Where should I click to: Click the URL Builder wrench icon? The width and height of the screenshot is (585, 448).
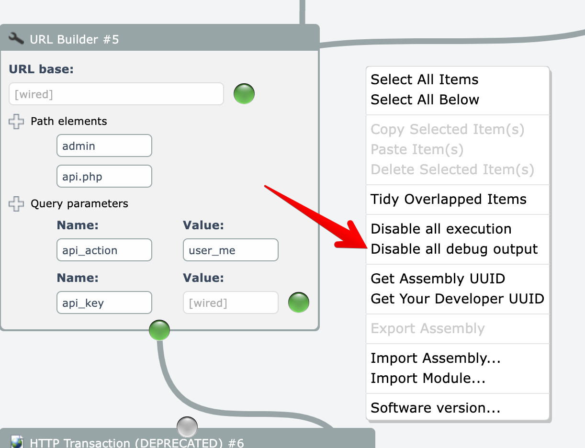pyautogui.click(x=16, y=38)
